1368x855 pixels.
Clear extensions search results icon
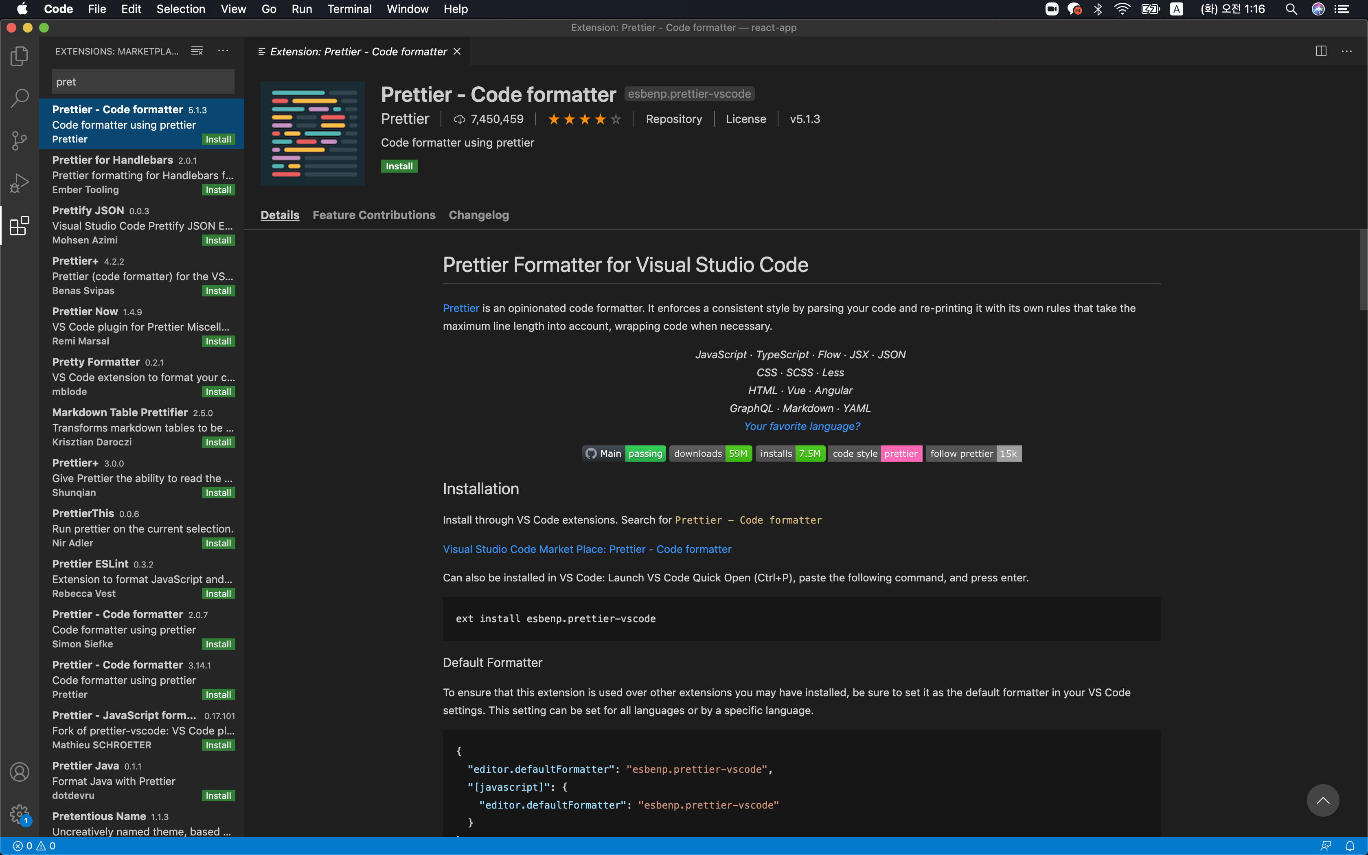pyautogui.click(x=197, y=51)
